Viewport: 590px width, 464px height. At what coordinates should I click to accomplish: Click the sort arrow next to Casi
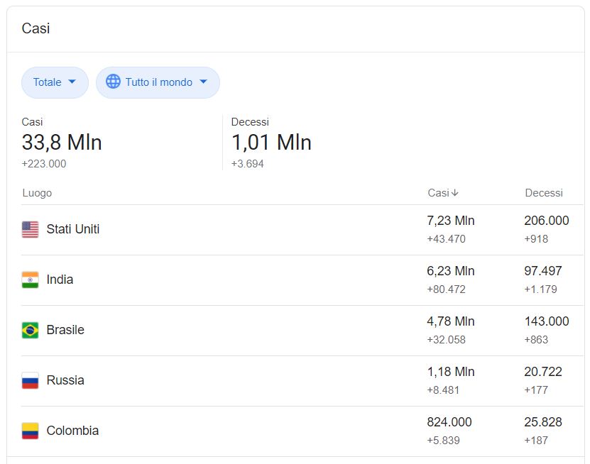455,193
